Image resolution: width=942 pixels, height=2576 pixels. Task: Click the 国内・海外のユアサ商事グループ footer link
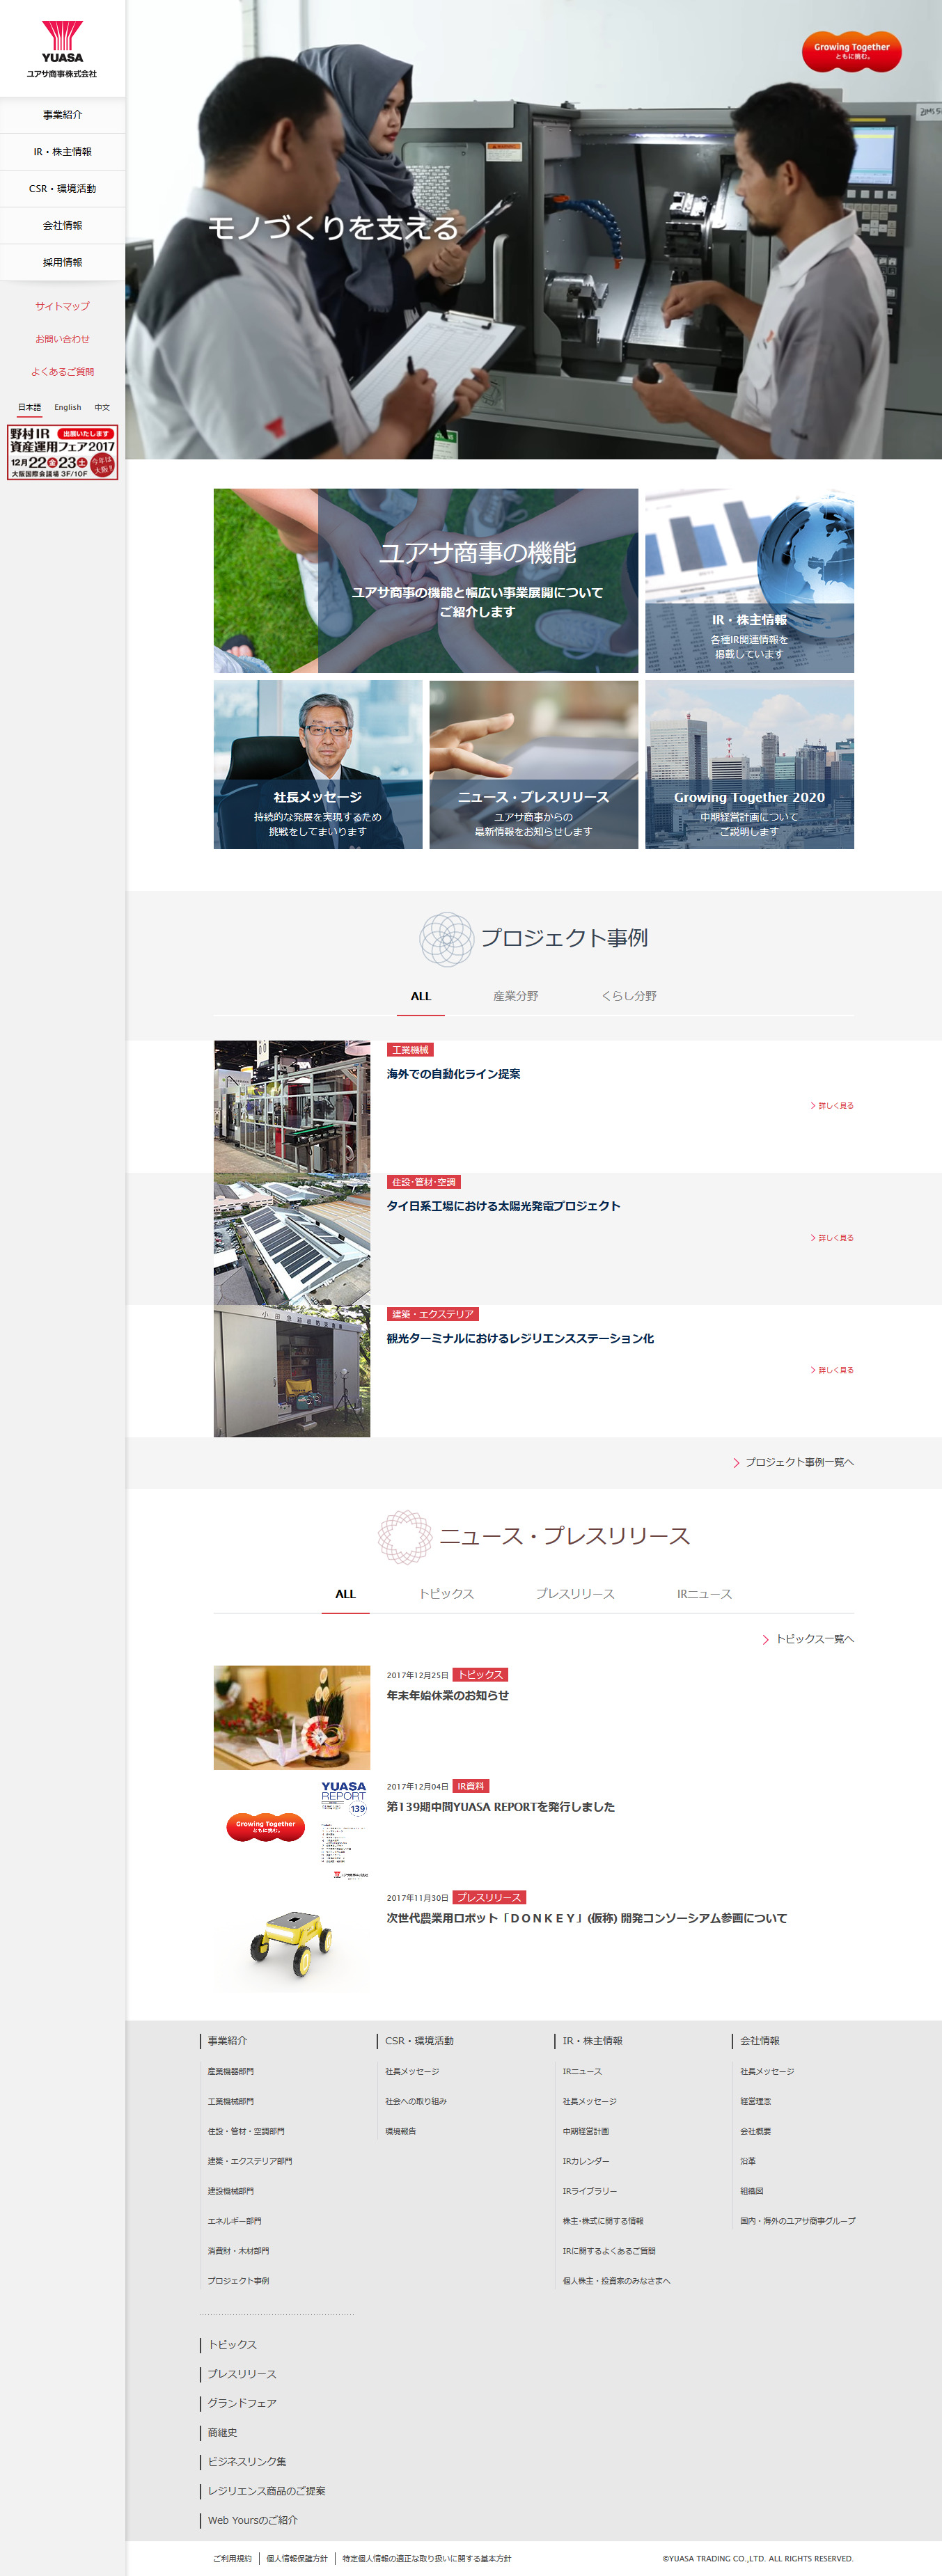click(797, 2221)
